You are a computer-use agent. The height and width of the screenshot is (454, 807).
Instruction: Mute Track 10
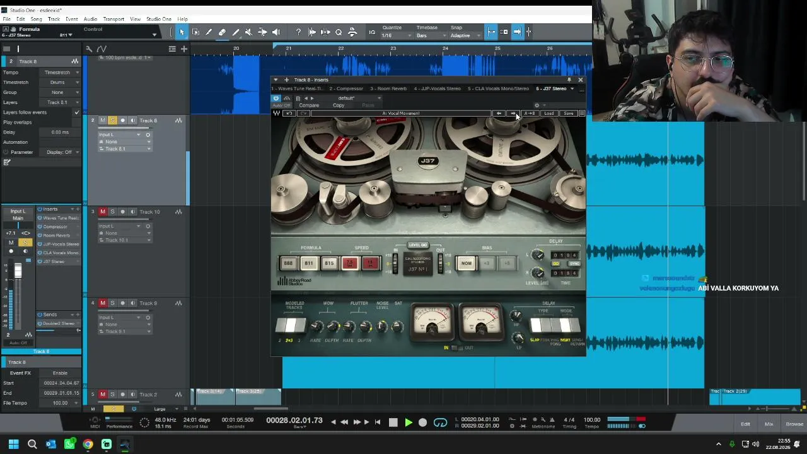point(103,212)
